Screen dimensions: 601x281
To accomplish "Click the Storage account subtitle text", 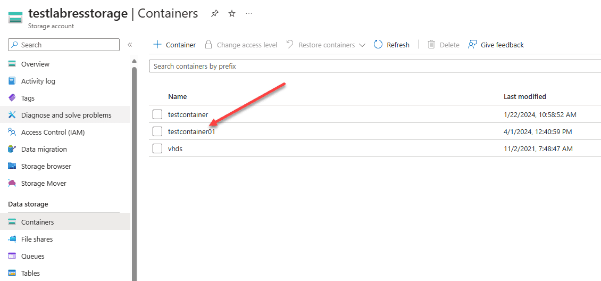I will point(51,26).
